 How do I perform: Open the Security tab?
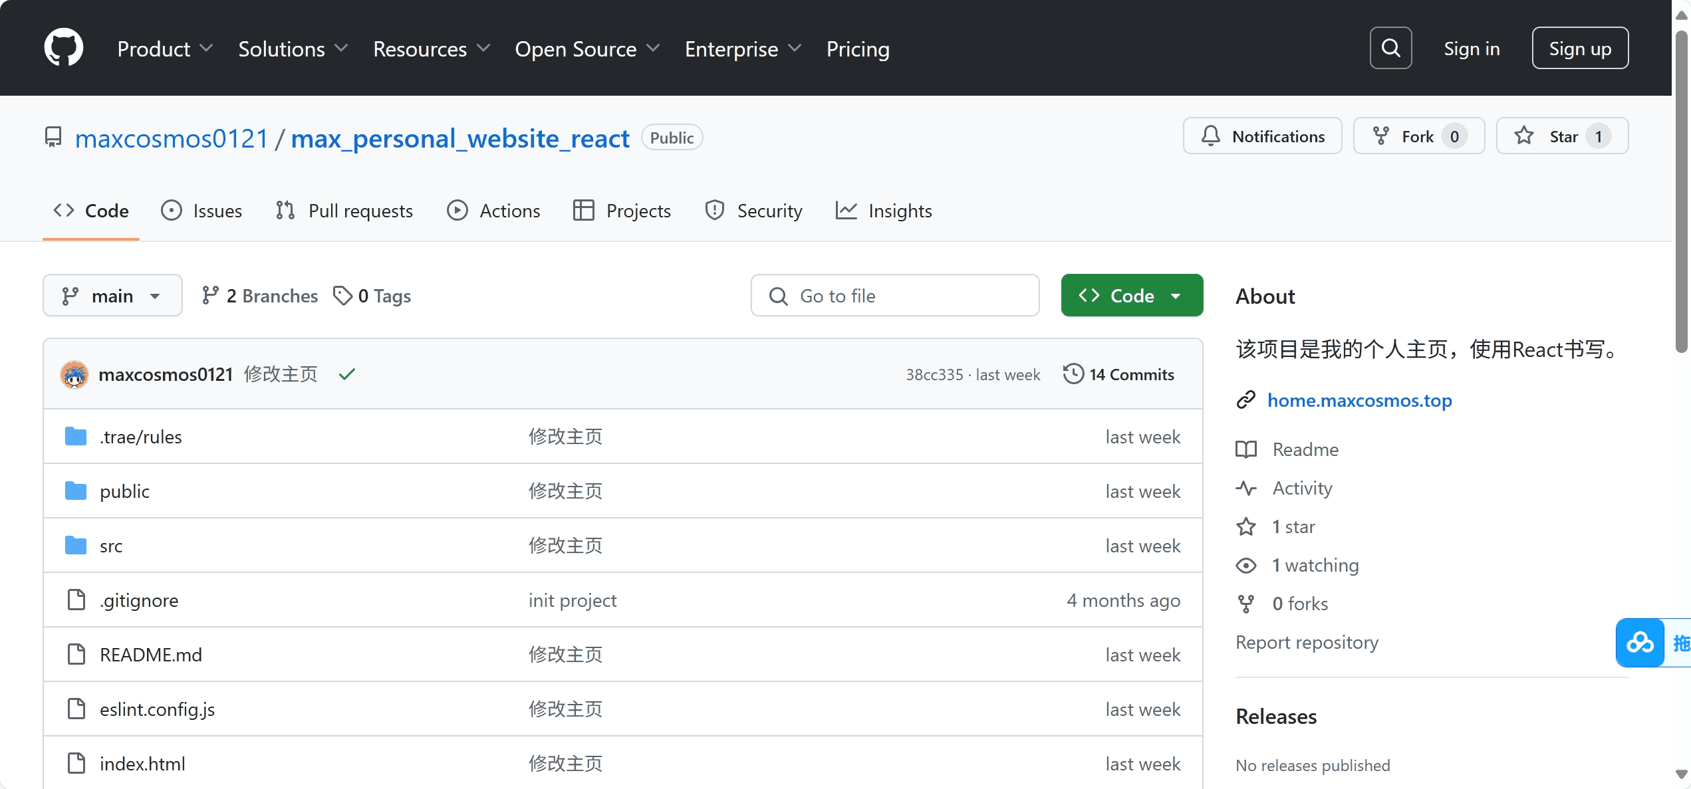tap(753, 211)
